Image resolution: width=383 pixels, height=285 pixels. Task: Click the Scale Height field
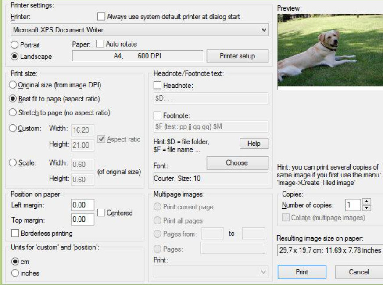point(82,180)
